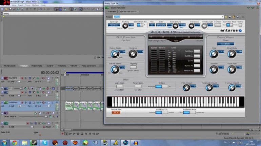
Task: Open the Scale selector showing Chromatic
Action: click(x=161, y=25)
